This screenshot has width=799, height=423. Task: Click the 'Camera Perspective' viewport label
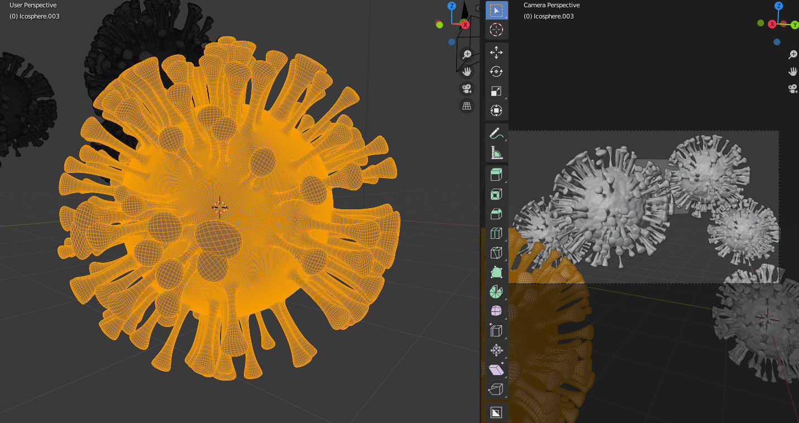(x=552, y=5)
